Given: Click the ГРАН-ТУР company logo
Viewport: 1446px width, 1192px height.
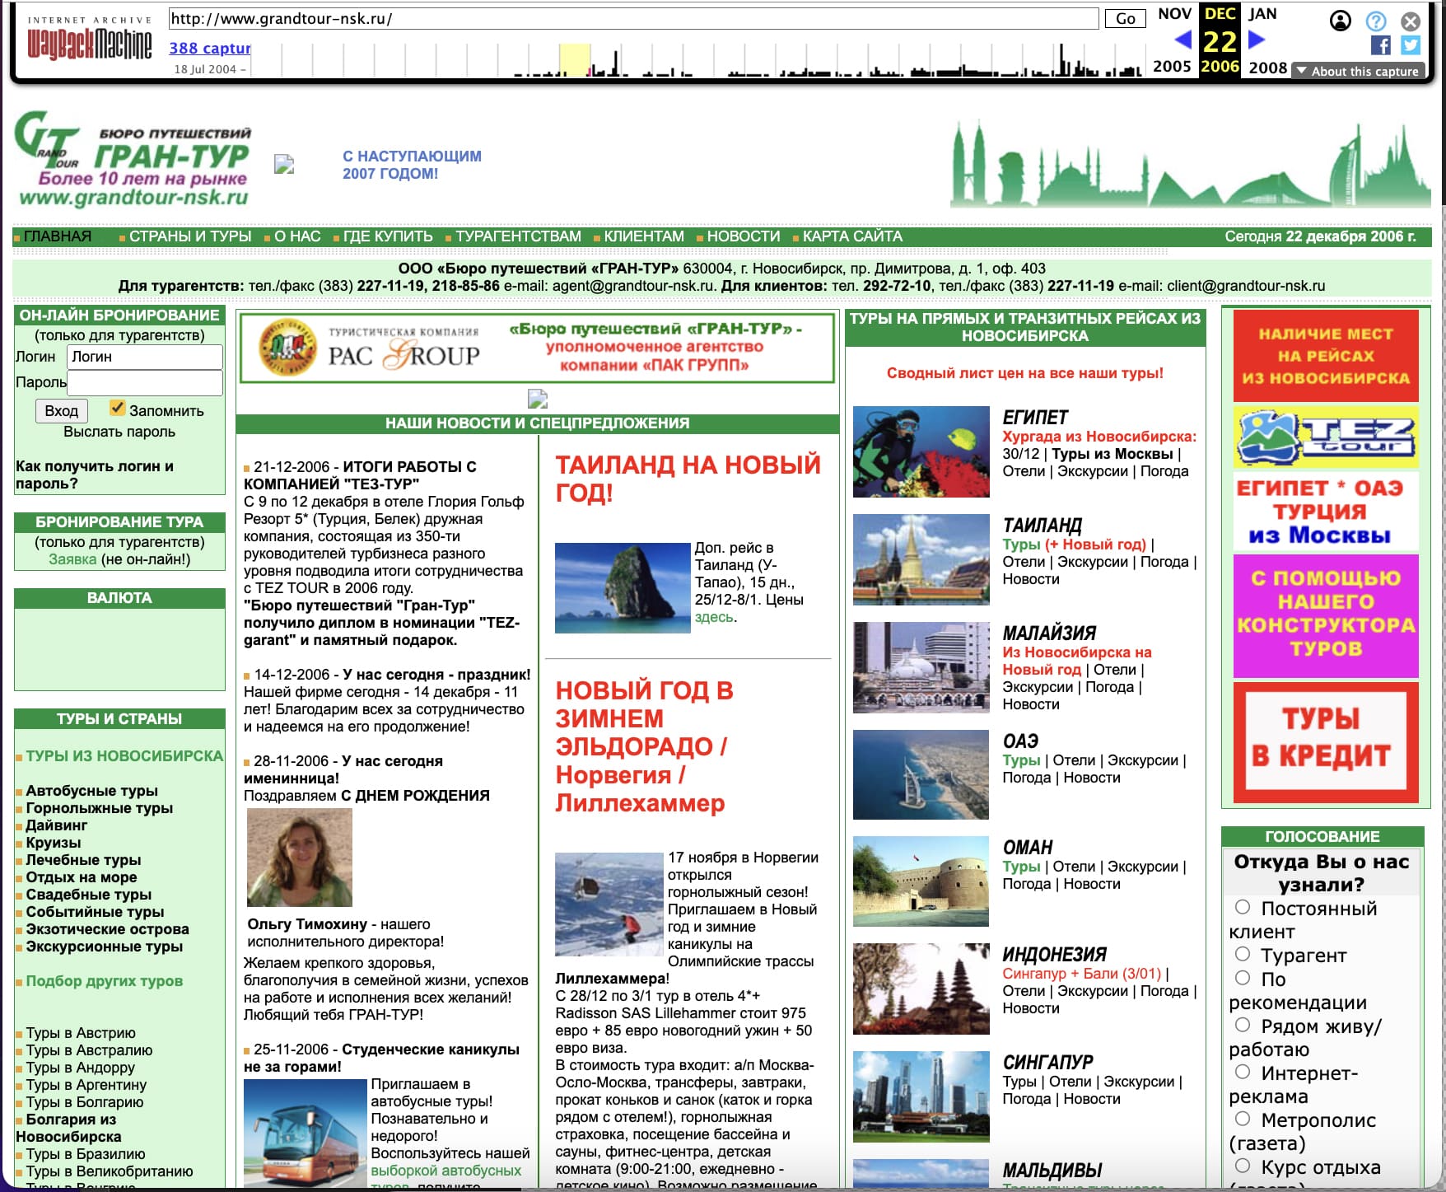Looking at the screenshot, I should (133, 160).
